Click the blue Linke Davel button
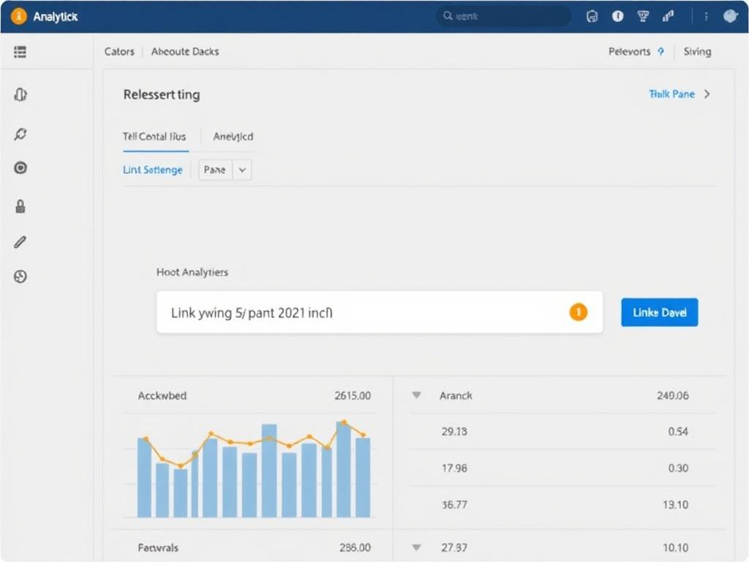The width and height of the screenshot is (749, 562). [x=658, y=312]
